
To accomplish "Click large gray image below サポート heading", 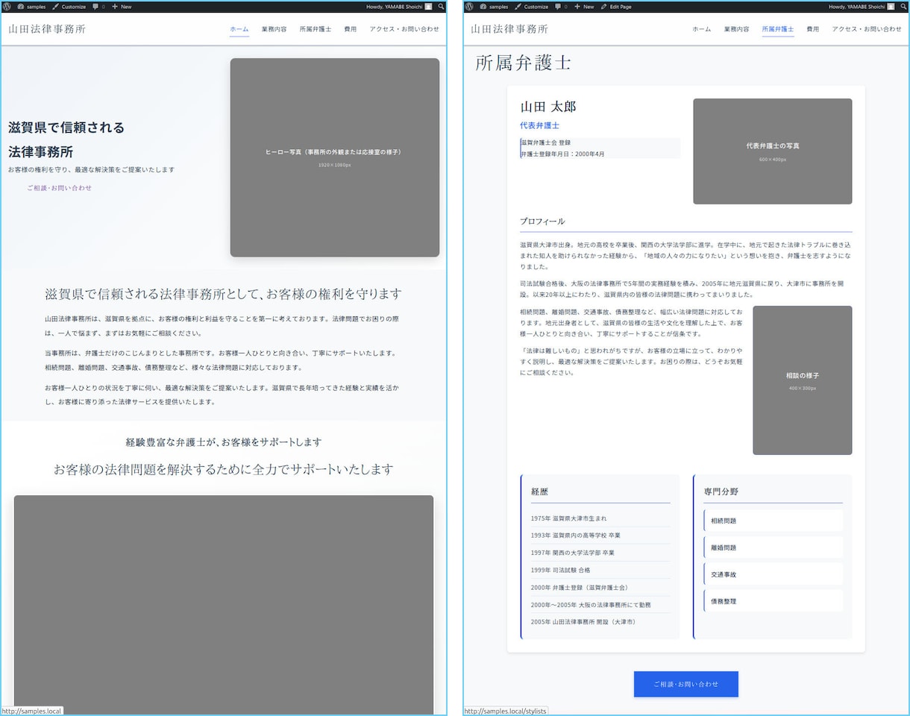I will click(x=224, y=604).
